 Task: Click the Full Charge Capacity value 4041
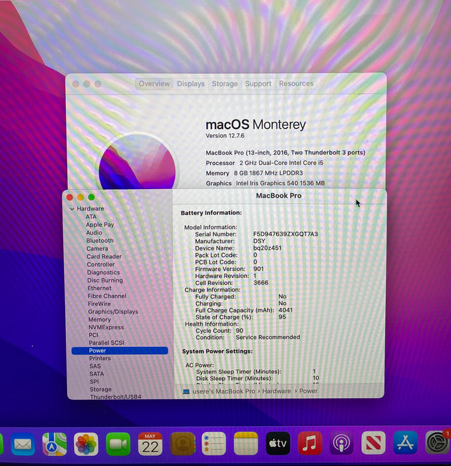285,310
